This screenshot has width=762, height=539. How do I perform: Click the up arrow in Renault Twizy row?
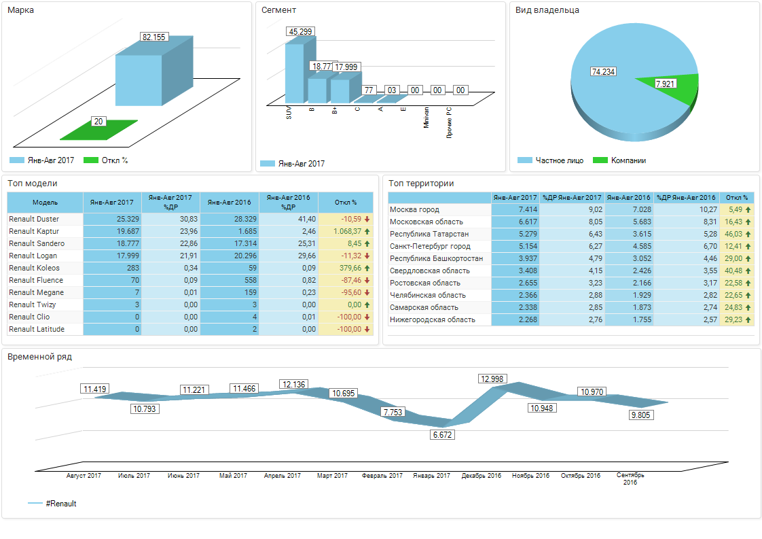[x=367, y=305]
